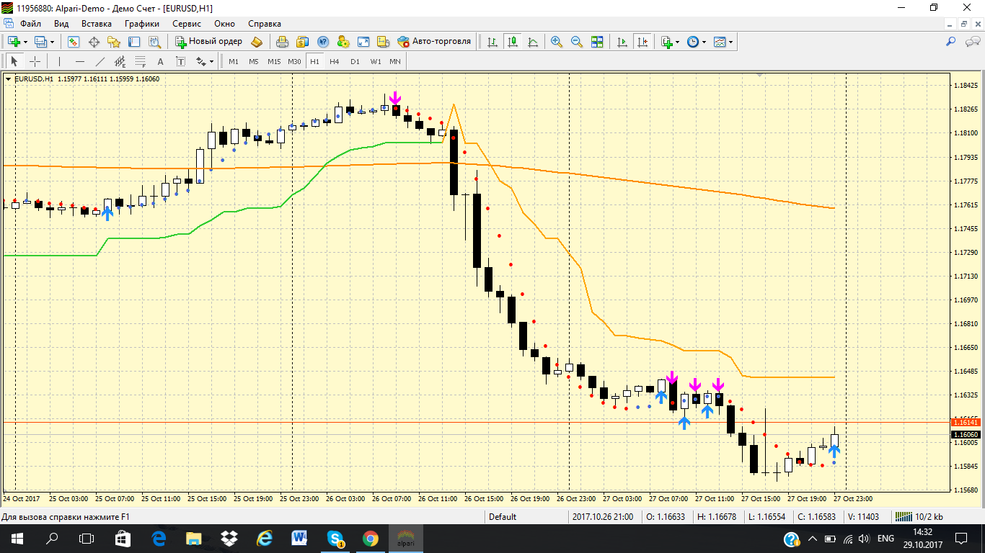Select the H1 timeframe button
Viewport: 985px width, 553px height.
(314, 61)
